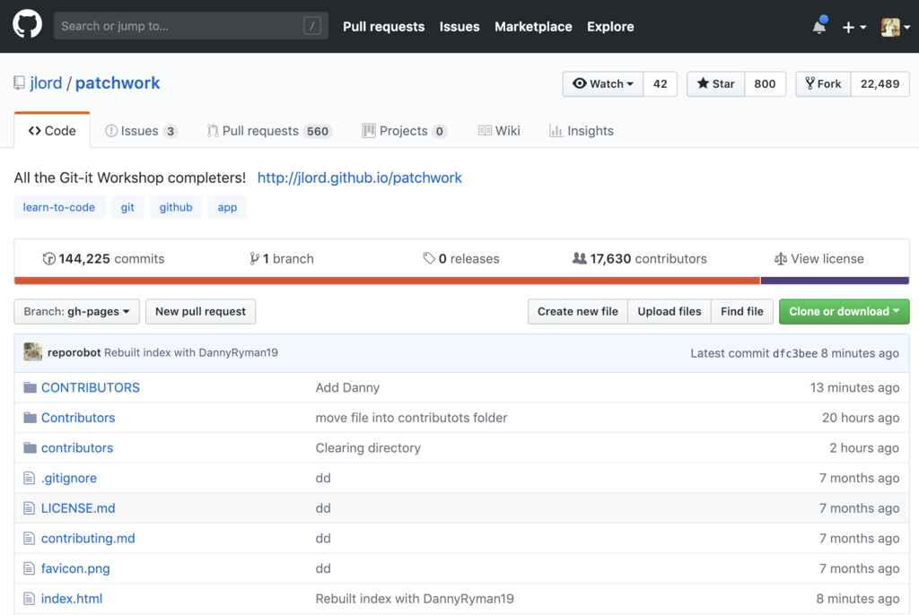
Task: Select the learn-to-code topic tag
Action: (58, 207)
